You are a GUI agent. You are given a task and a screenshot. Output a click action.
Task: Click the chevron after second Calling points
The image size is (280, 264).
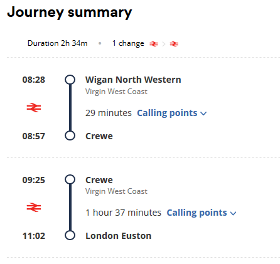(x=233, y=213)
